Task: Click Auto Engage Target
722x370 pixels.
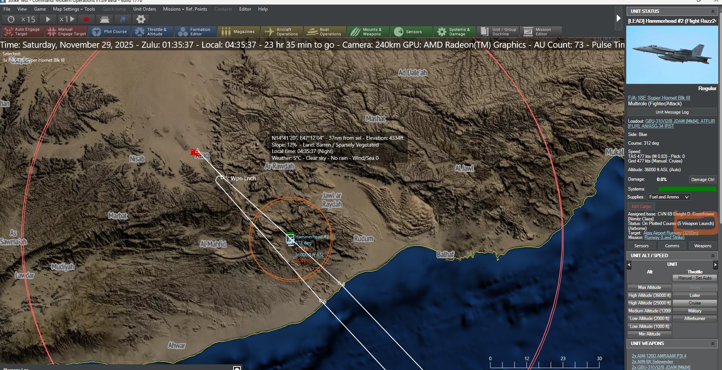Action: point(23,32)
